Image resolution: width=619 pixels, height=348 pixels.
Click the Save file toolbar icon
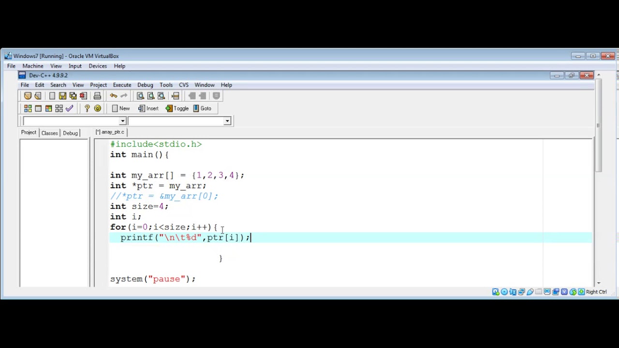point(62,96)
